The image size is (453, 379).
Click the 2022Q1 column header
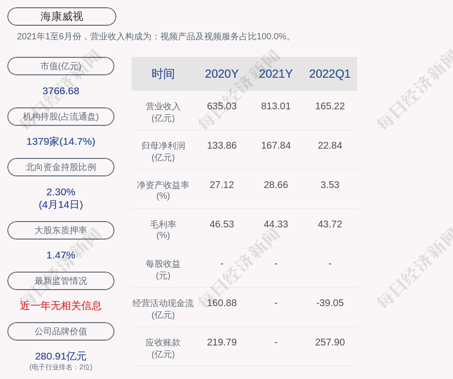[x=330, y=74]
